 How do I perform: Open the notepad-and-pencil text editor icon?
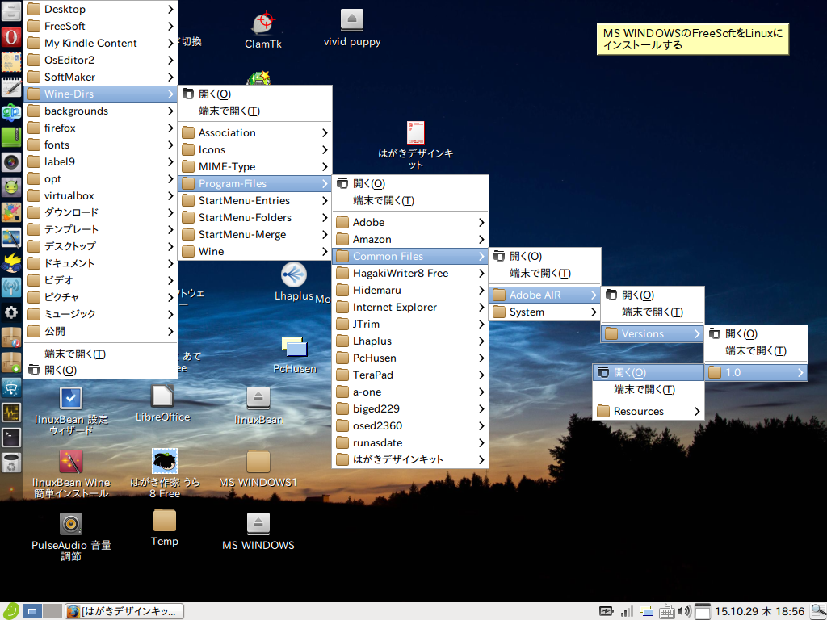(x=11, y=87)
